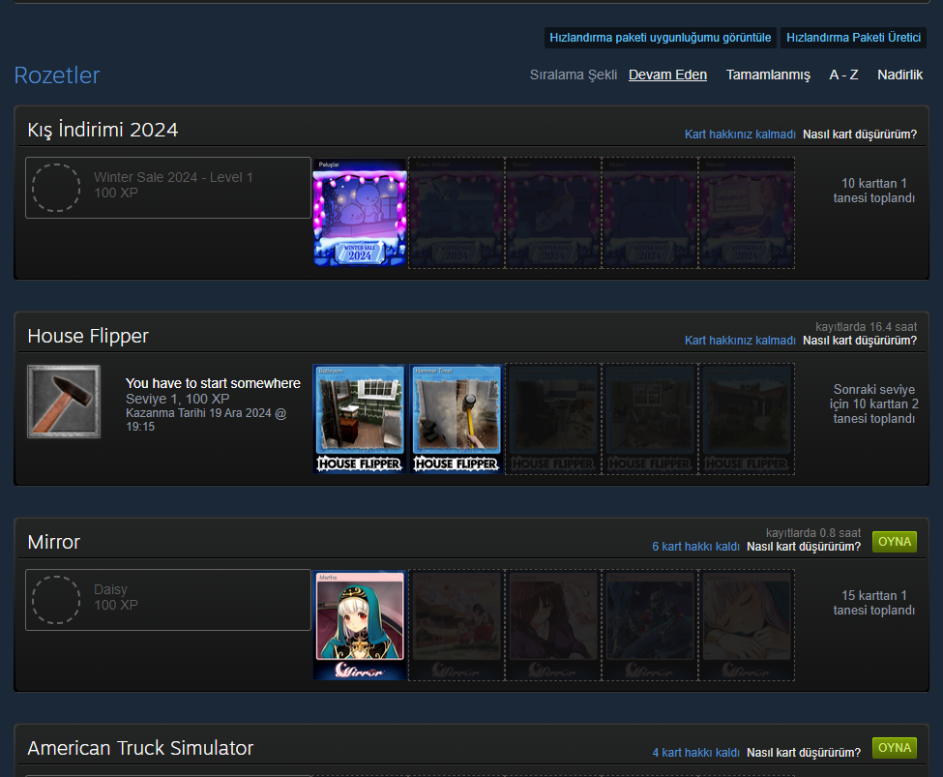Click Seviye 1, 100 XP text
Image resolution: width=943 pixels, height=777 pixels.
click(177, 399)
